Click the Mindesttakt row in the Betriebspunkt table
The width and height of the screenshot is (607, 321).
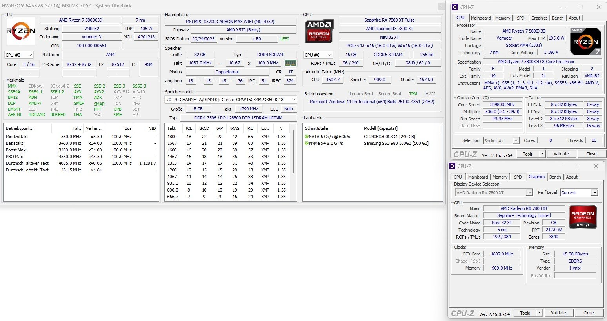81,137
